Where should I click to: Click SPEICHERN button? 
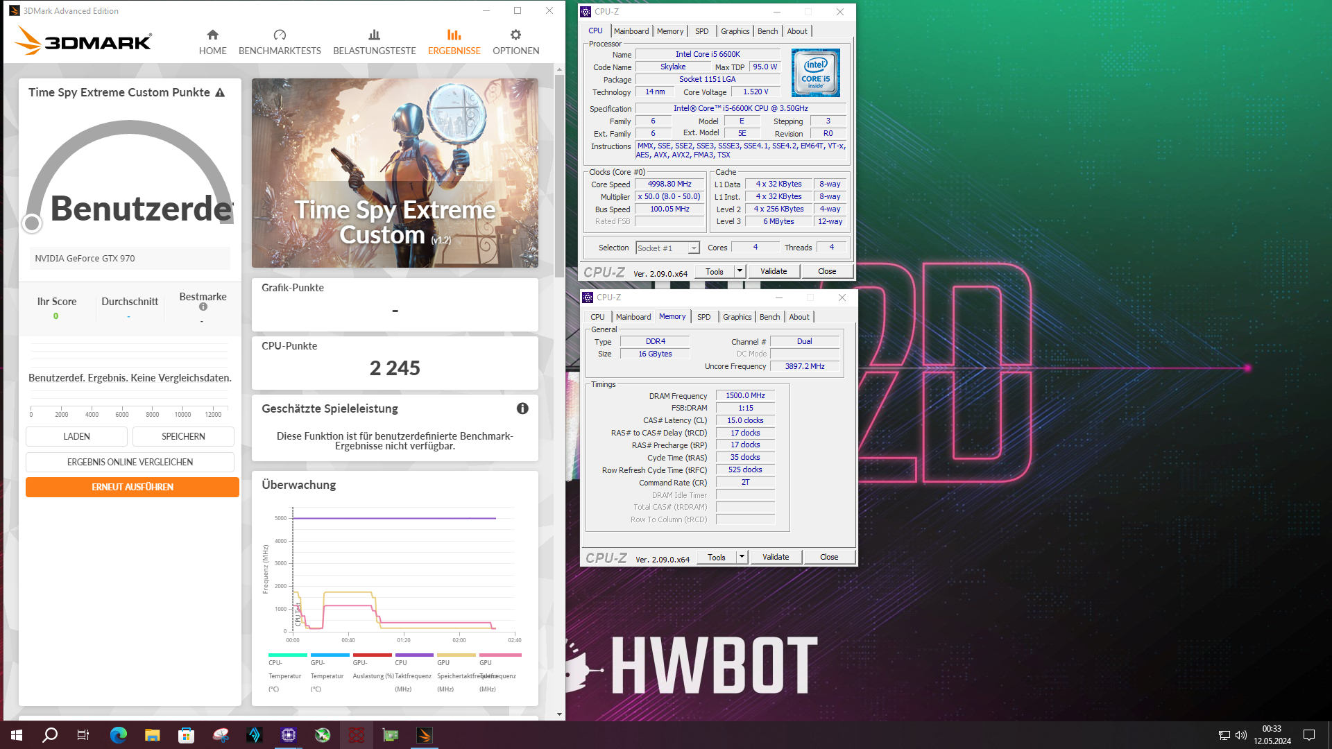183,436
